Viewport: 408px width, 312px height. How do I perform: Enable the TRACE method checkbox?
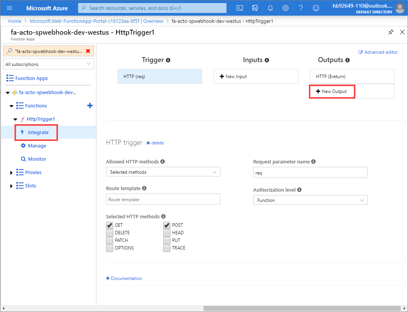click(x=167, y=248)
